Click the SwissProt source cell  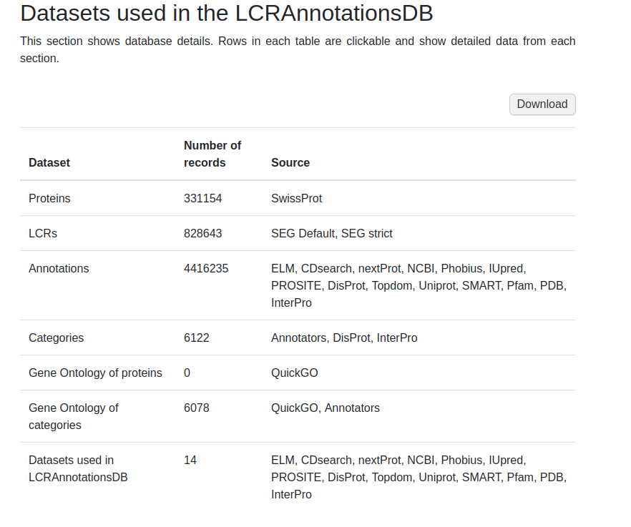tap(297, 198)
